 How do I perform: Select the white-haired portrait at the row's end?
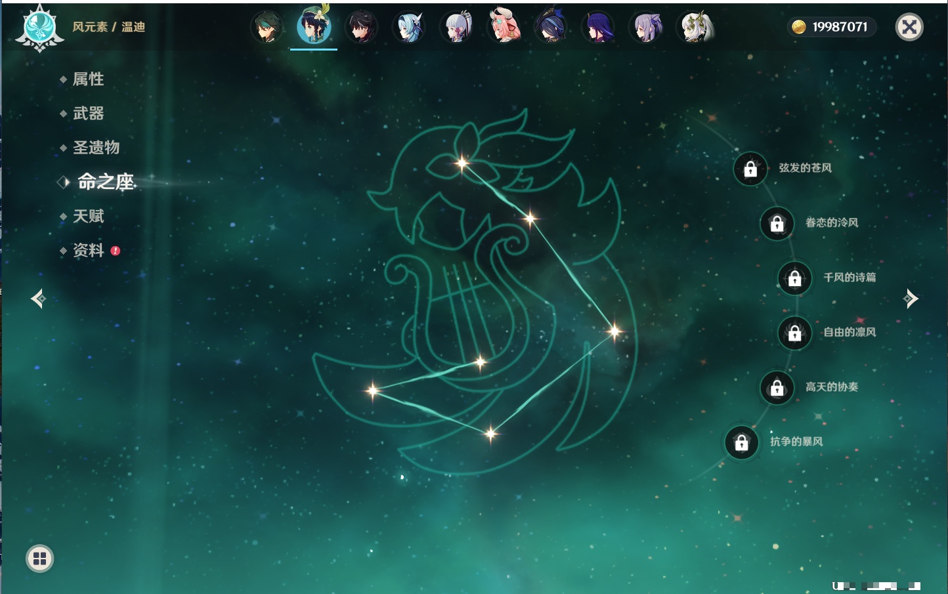pyautogui.click(x=695, y=28)
